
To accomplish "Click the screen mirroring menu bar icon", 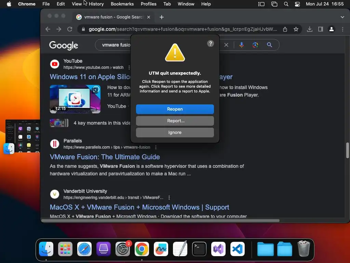I will (274, 4).
